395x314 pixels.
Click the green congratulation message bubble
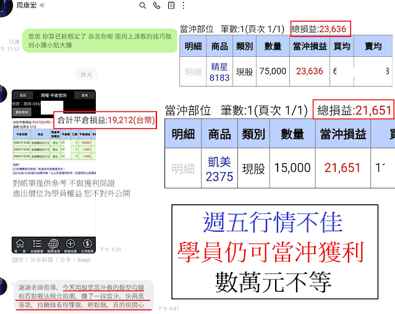[100, 41]
